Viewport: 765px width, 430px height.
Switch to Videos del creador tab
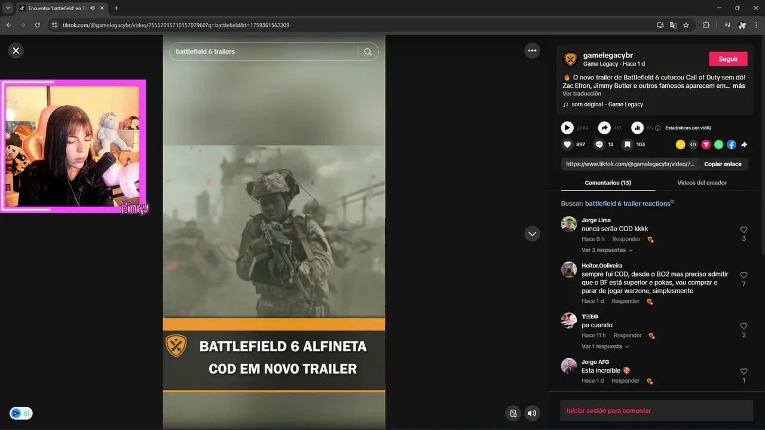click(x=702, y=183)
